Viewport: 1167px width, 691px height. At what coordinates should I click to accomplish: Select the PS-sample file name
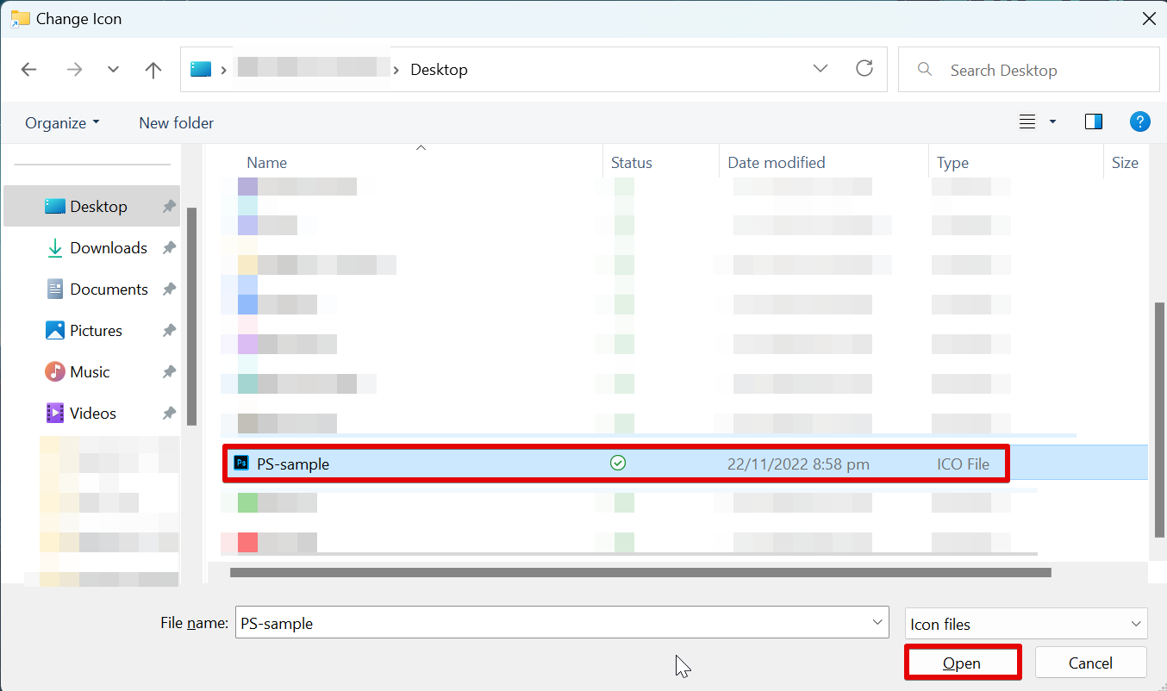coord(293,464)
